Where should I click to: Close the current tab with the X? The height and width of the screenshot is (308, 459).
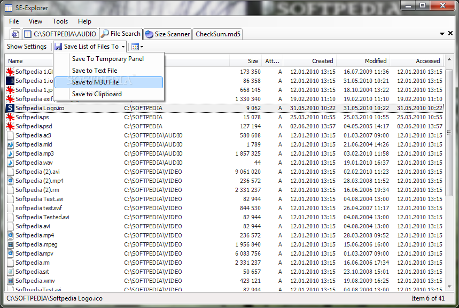pos(450,33)
